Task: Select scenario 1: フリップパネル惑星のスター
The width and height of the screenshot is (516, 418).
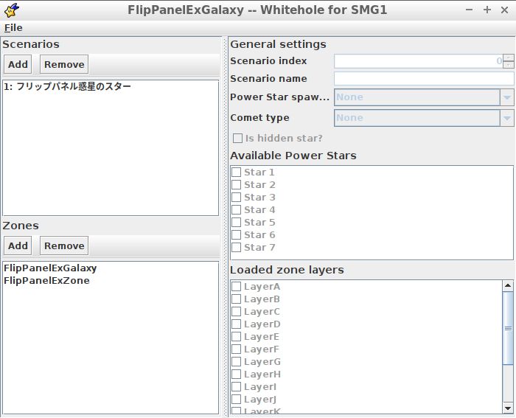Action: pos(111,86)
